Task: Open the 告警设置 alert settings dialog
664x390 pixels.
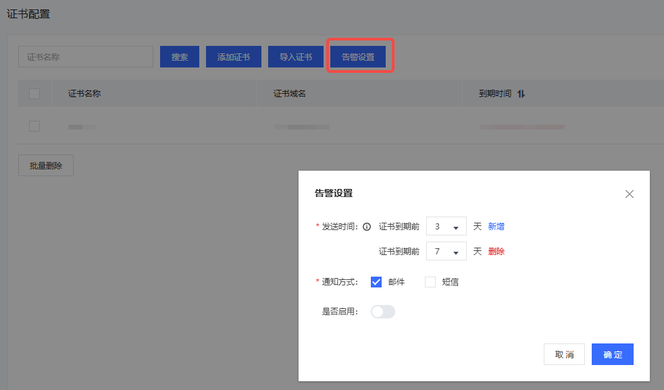Action: 359,57
